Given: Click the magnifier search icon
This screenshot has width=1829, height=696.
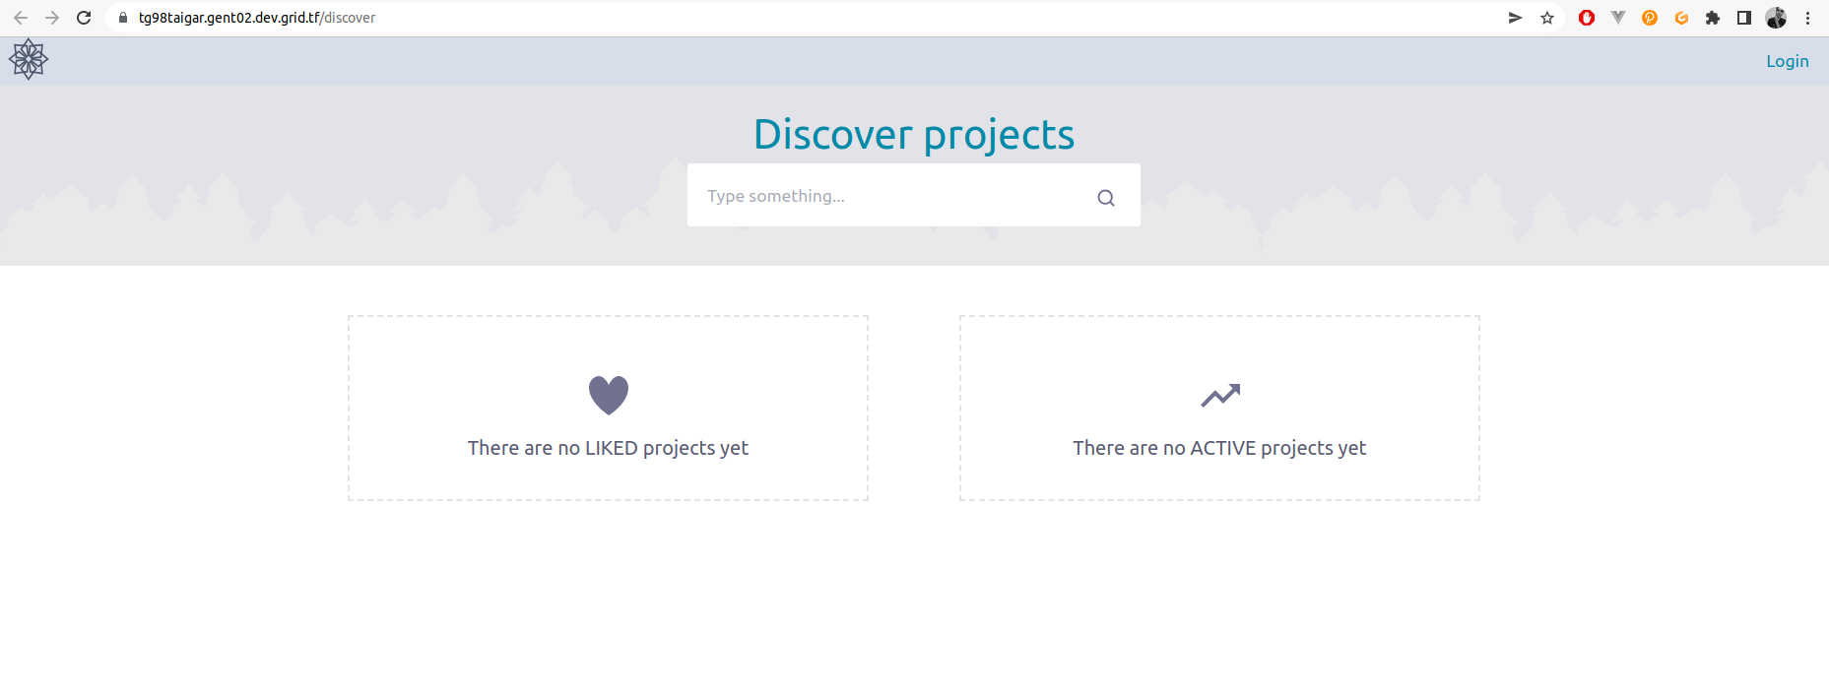Looking at the screenshot, I should point(1106,198).
